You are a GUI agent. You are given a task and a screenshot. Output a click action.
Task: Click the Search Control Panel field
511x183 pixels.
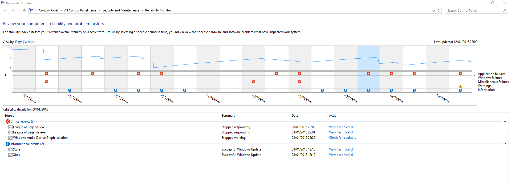473,11
